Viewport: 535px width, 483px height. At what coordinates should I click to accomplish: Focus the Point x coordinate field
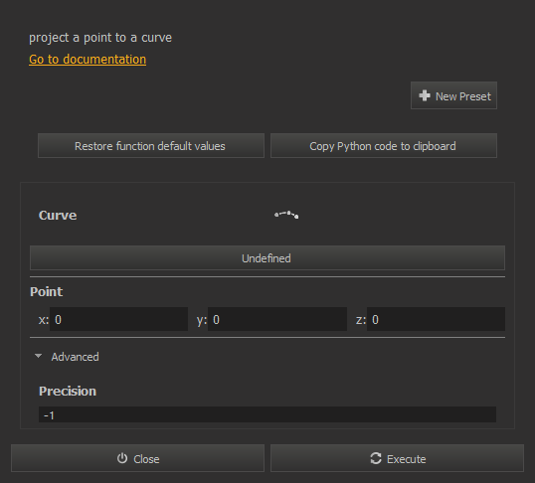point(118,319)
